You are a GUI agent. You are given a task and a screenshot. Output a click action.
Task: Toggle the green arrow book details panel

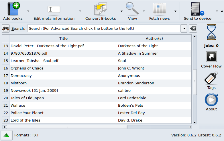pos(6,135)
